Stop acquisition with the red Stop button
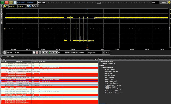The width and height of the screenshot is (171, 104). [7, 2]
